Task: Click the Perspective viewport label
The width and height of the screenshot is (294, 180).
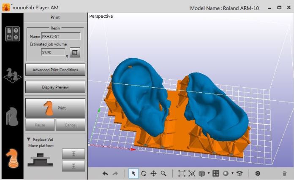Action: pyautogui.click(x=101, y=16)
